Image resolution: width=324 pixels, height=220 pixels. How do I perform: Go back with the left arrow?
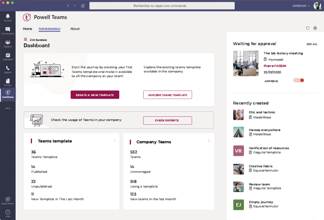click(x=68, y=6)
